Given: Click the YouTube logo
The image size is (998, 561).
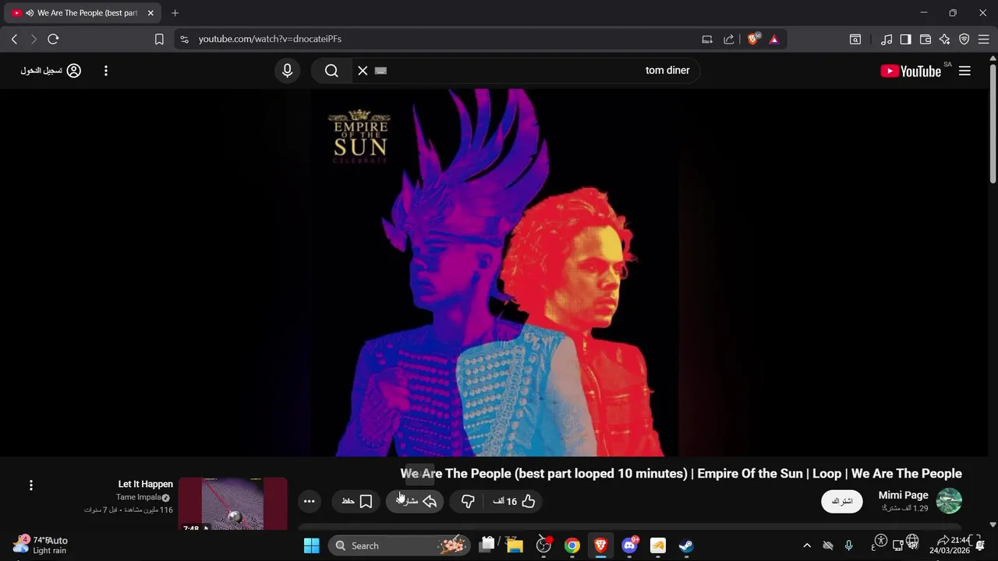Looking at the screenshot, I should click(x=911, y=71).
